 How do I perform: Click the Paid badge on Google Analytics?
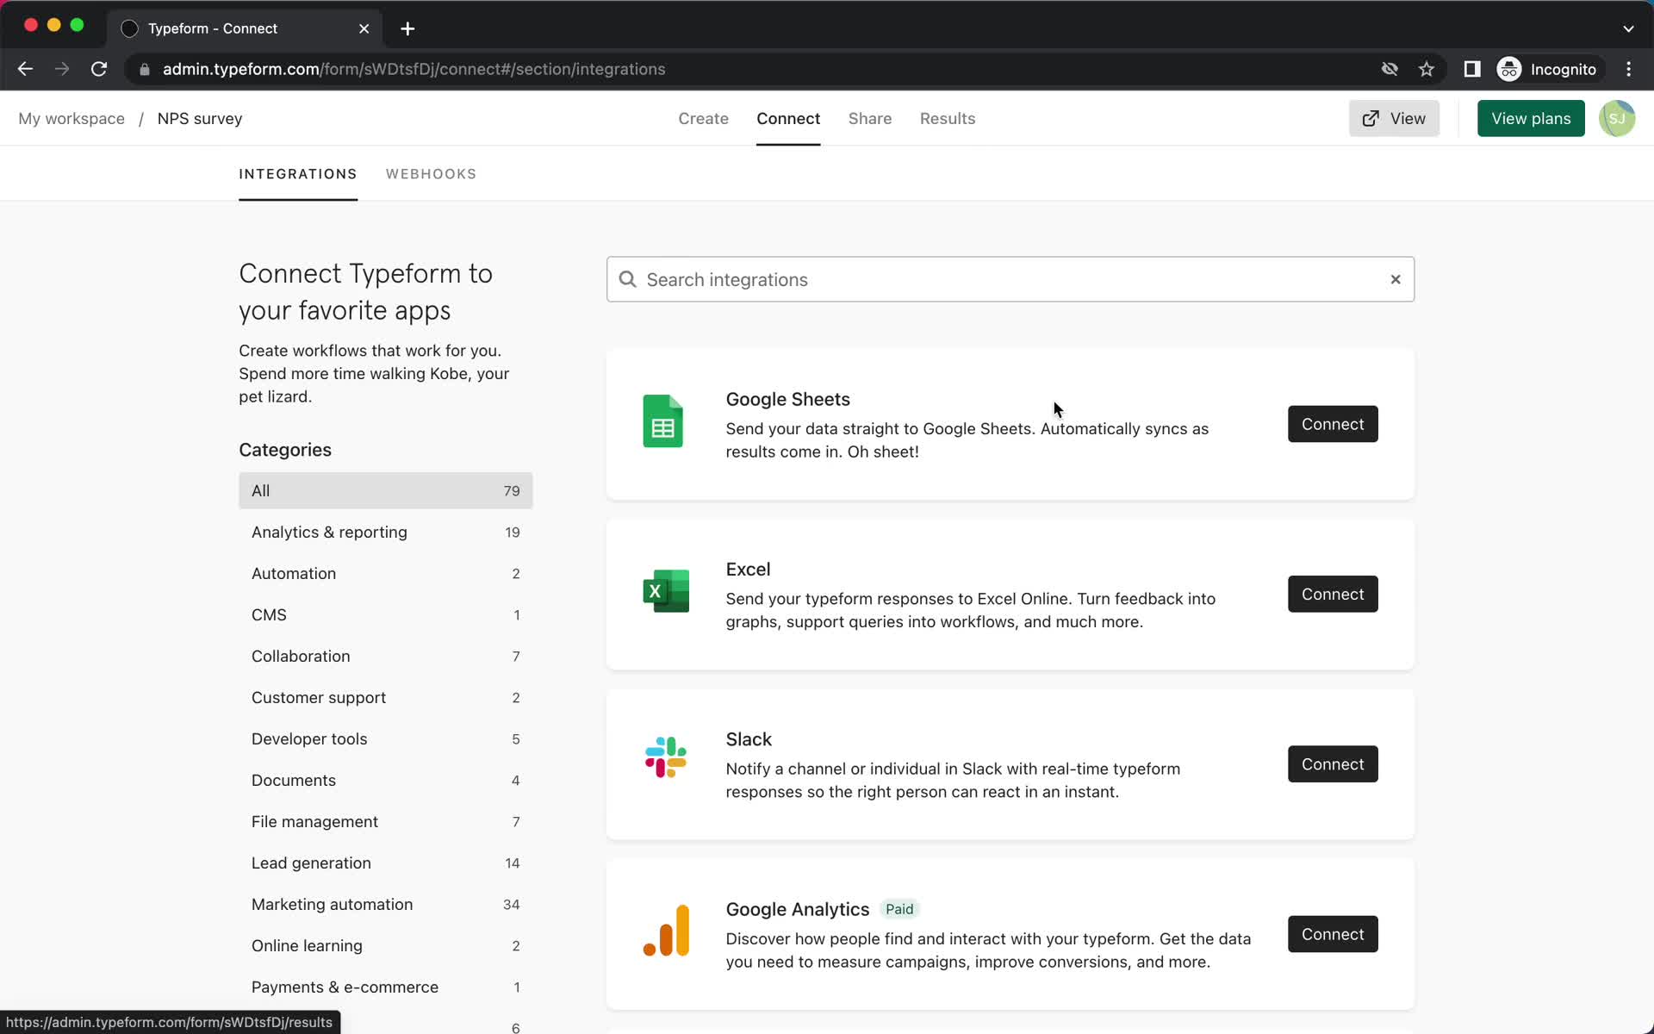(x=899, y=909)
